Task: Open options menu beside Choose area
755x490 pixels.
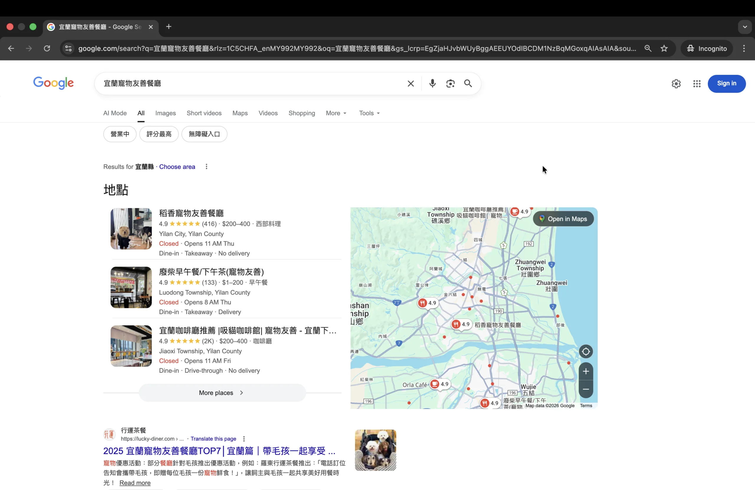Action: pyautogui.click(x=206, y=167)
